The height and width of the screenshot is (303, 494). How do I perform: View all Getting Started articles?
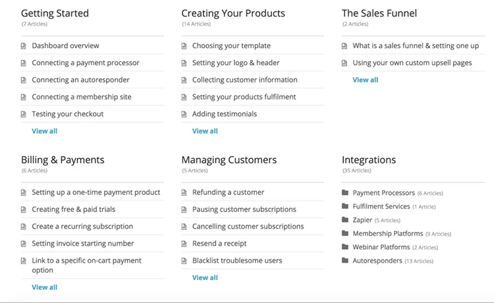pyautogui.click(x=44, y=131)
